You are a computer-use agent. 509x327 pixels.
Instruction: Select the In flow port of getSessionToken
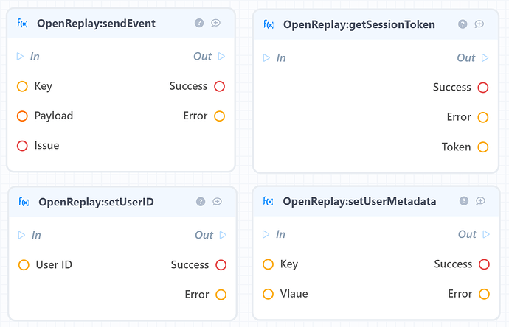click(266, 58)
